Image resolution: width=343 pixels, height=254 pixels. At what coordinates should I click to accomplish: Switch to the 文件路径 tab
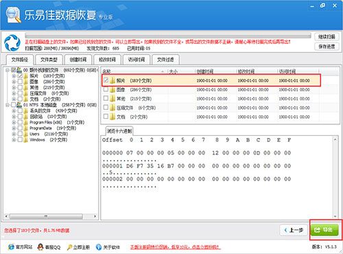(20, 60)
